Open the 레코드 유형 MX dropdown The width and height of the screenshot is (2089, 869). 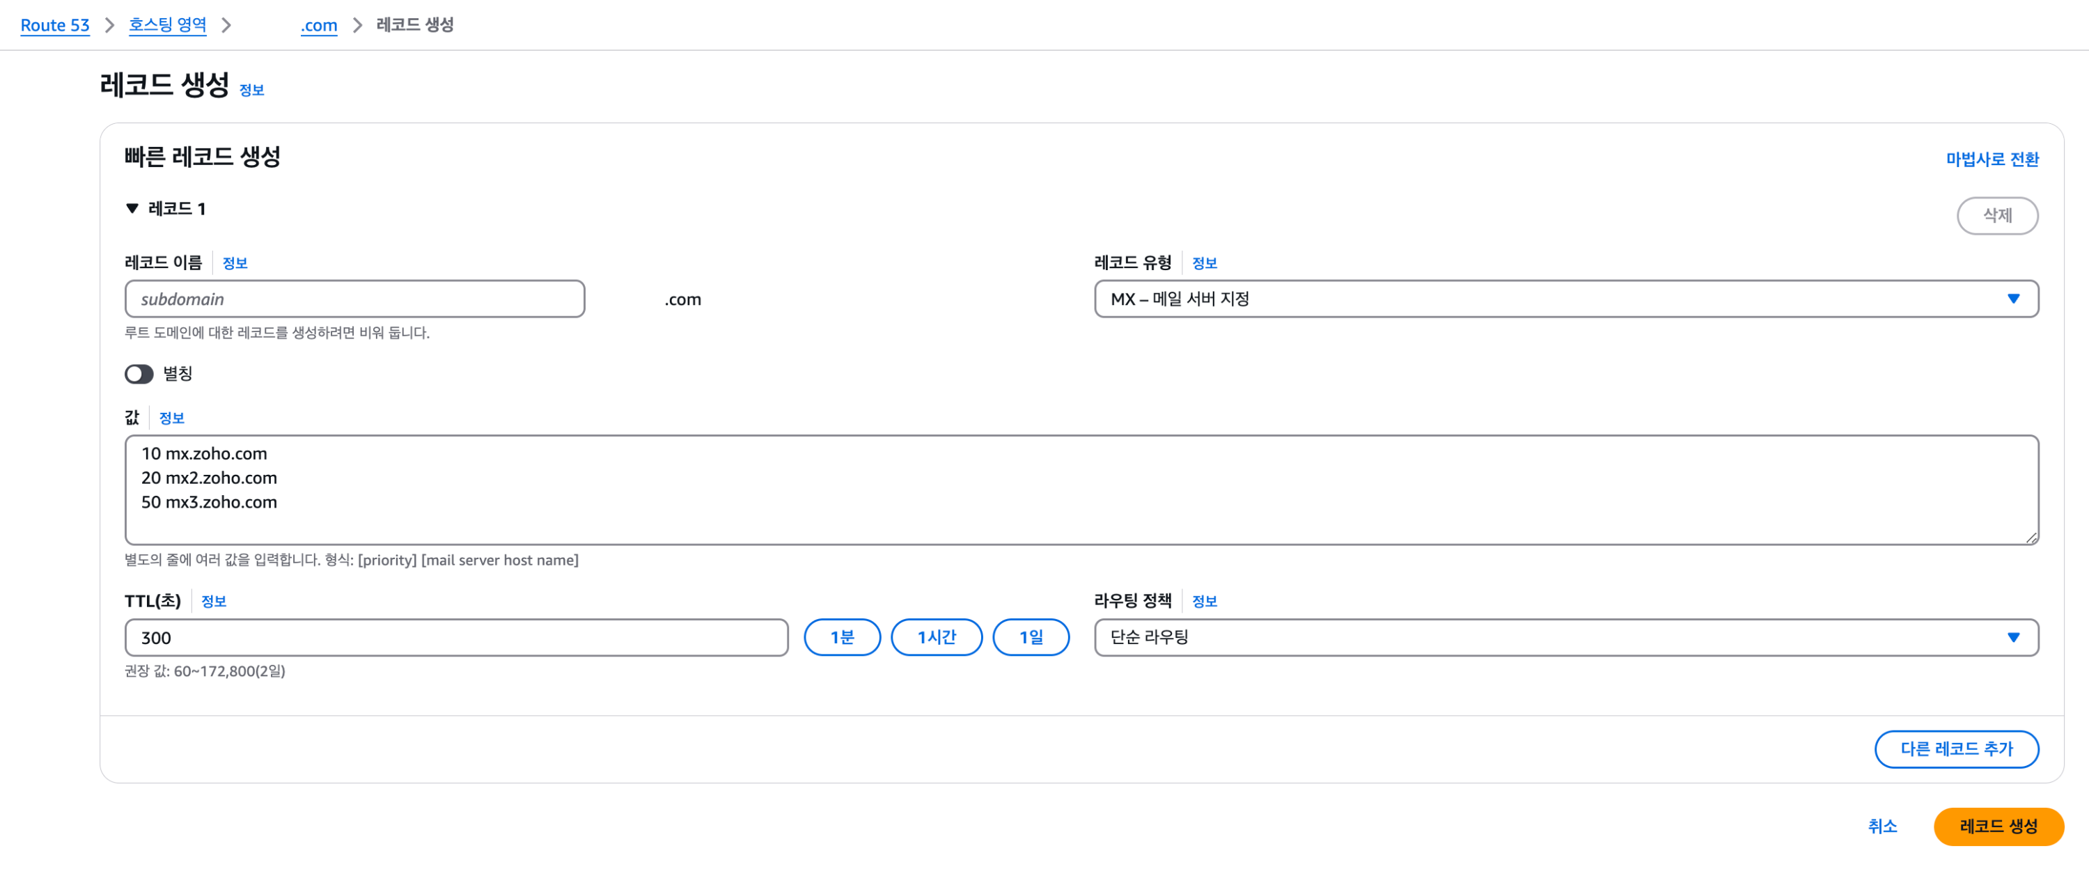1565,299
